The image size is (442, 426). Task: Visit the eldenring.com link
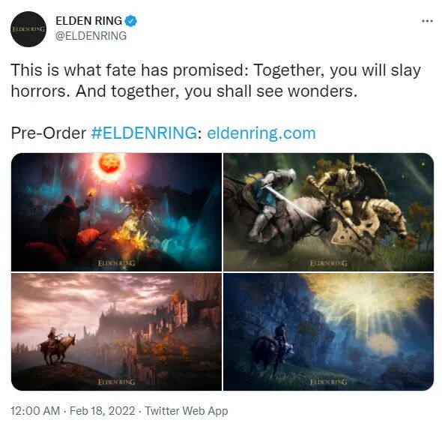tap(261, 133)
